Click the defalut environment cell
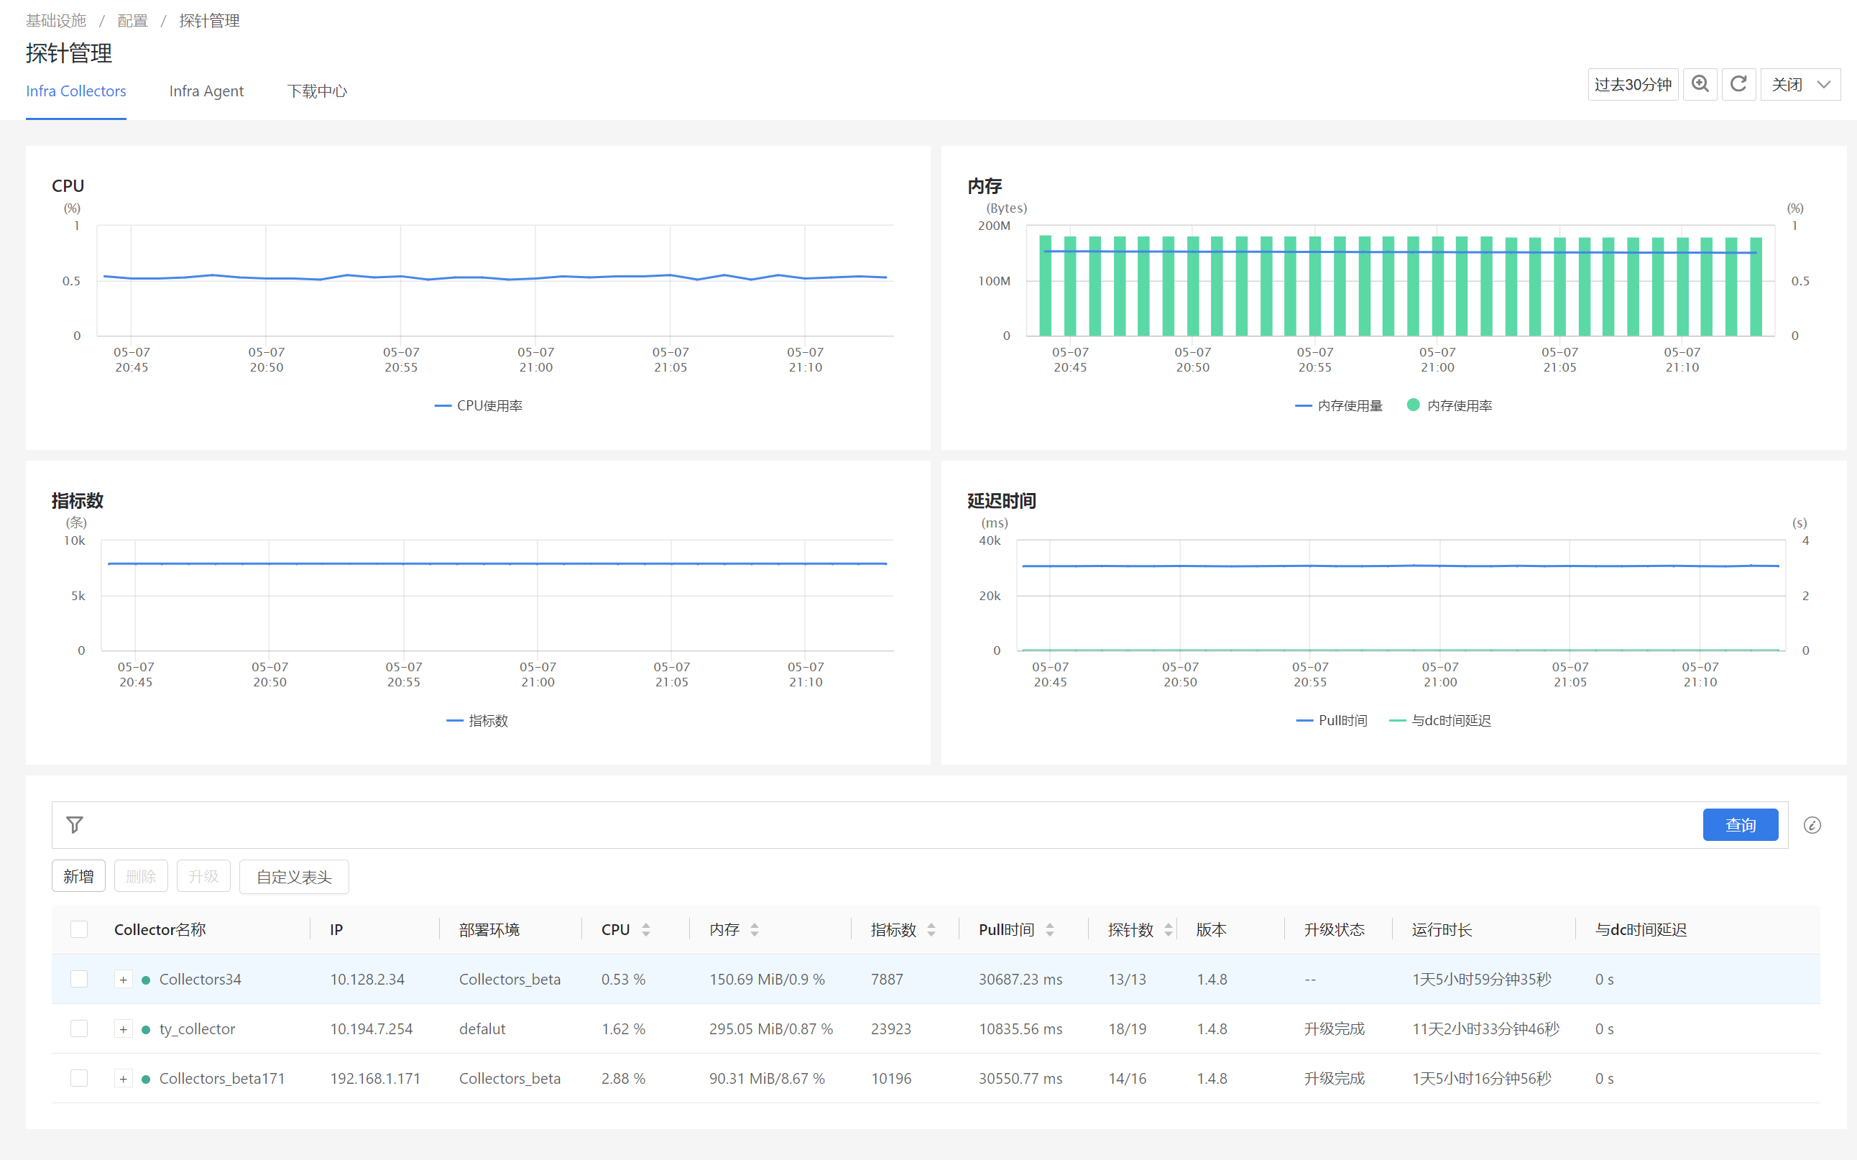 [482, 1030]
